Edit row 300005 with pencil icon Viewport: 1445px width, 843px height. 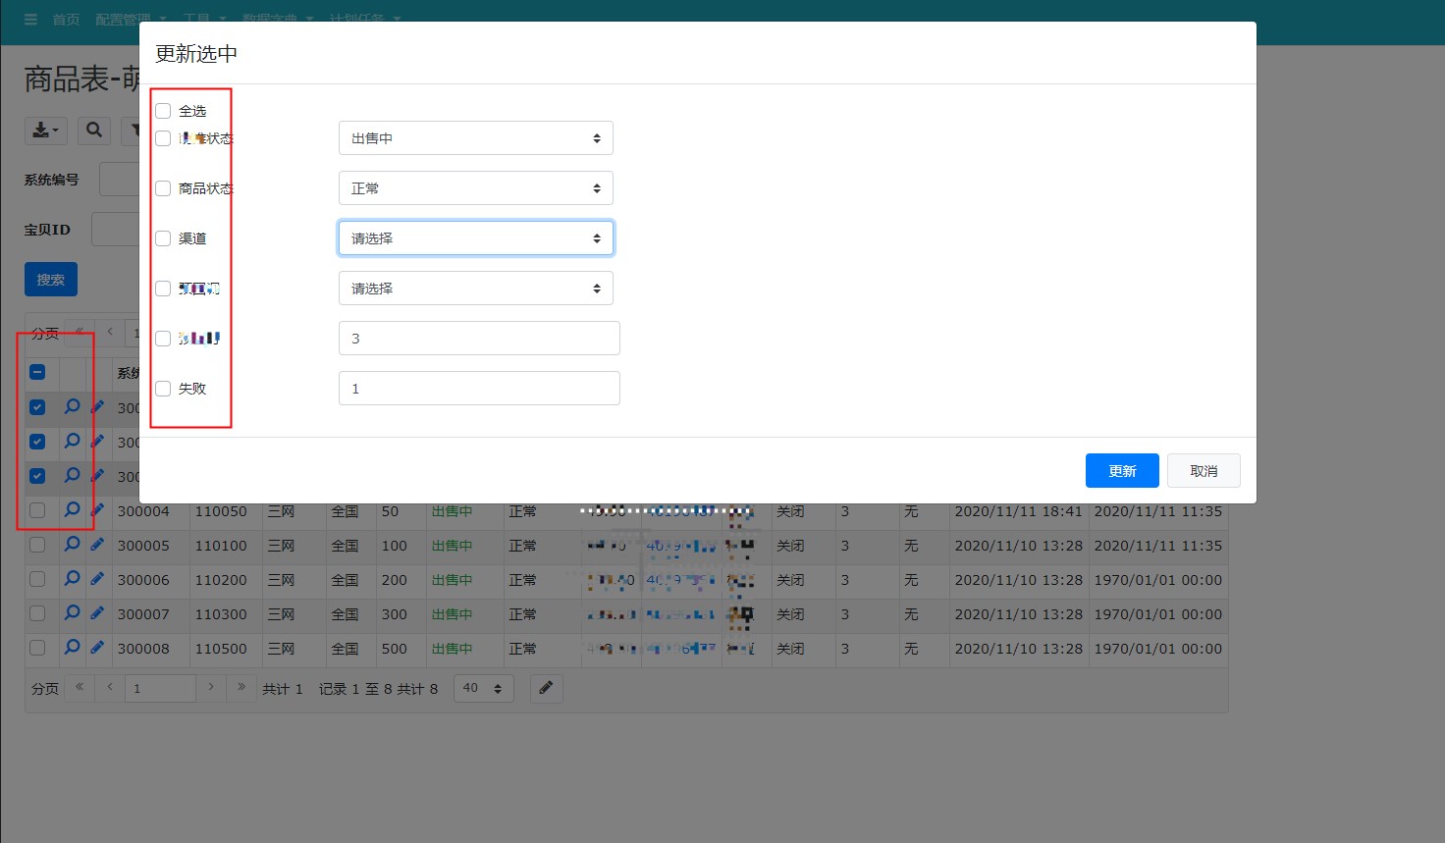[x=97, y=545]
